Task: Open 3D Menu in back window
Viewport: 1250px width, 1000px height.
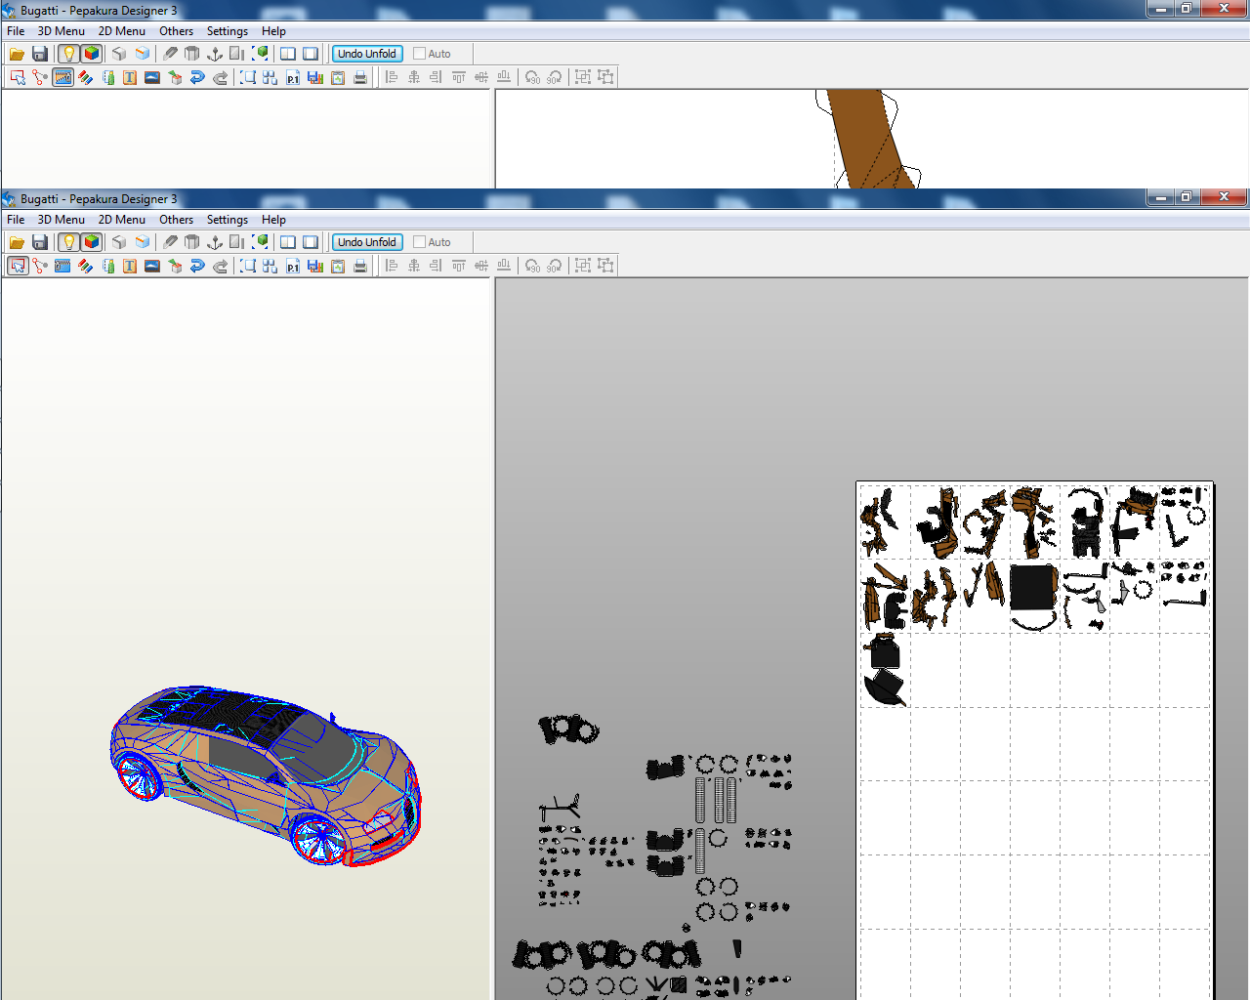Action: [62, 31]
